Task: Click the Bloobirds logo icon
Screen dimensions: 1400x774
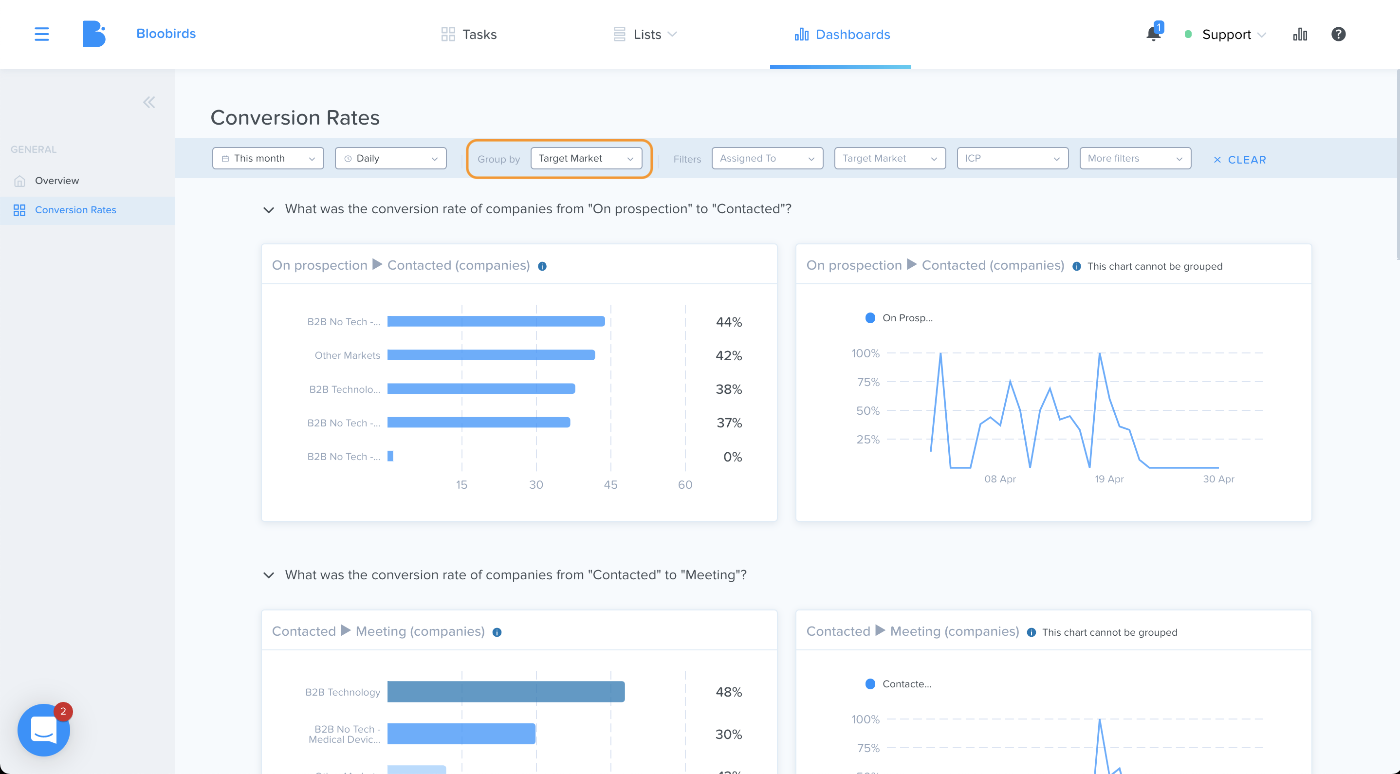Action: coord(94,34)
